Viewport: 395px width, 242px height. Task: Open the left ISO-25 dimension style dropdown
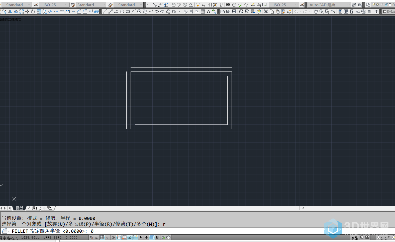click(66, 5)
